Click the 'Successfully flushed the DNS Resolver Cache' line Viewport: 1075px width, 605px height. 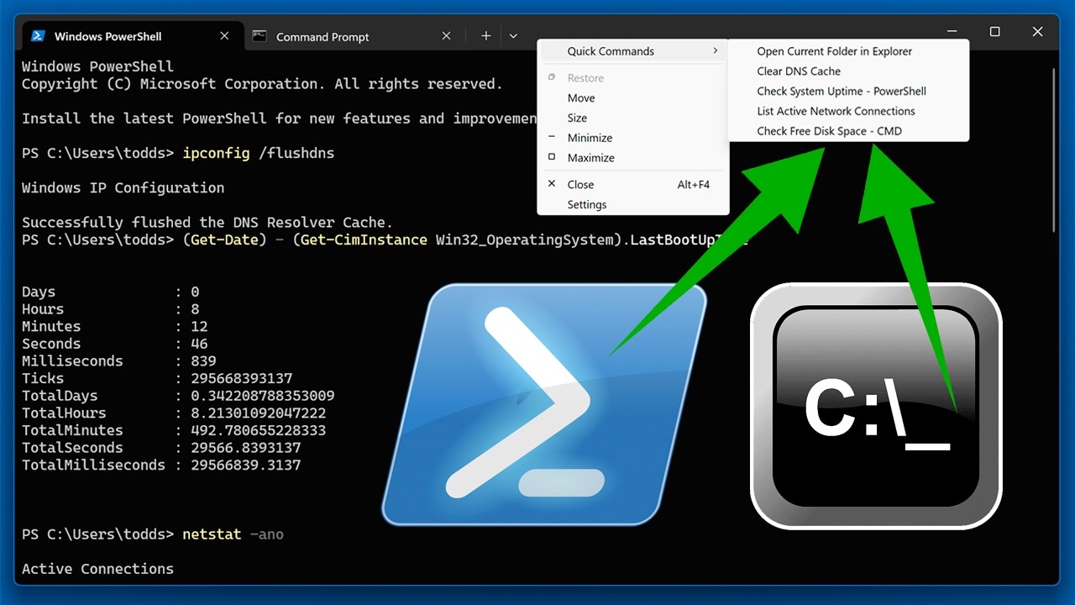[207, 223]
